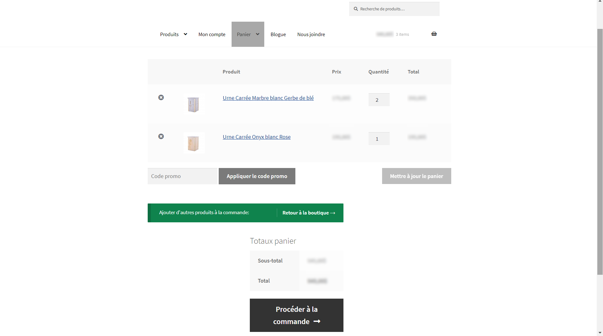
Task: Open the Nous joindre page
Action: (x=311, y=35)
